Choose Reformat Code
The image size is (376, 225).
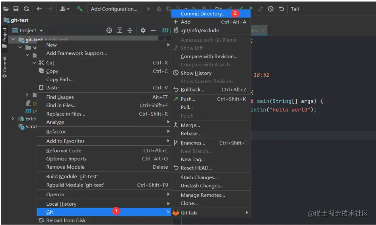(x=104, y=151)
